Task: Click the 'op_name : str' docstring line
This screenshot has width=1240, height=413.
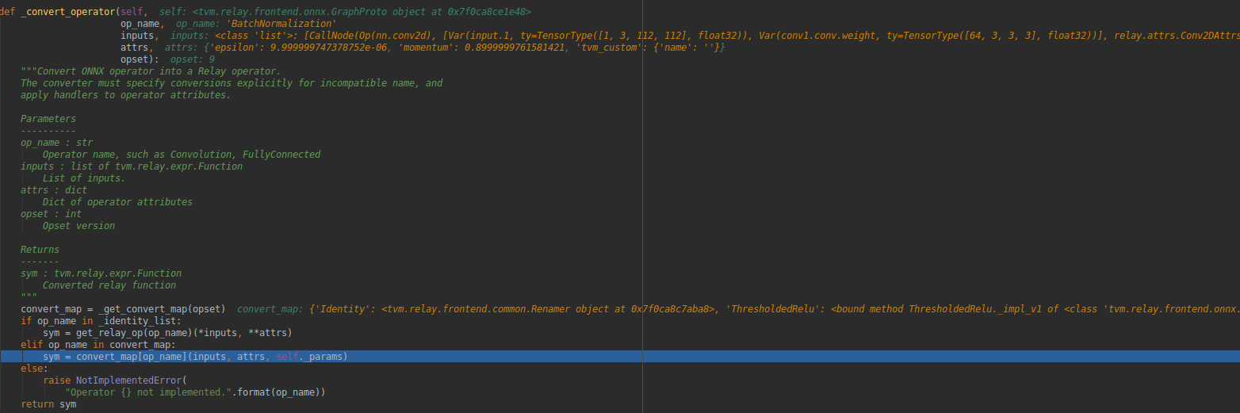Action: coord(56,143)
